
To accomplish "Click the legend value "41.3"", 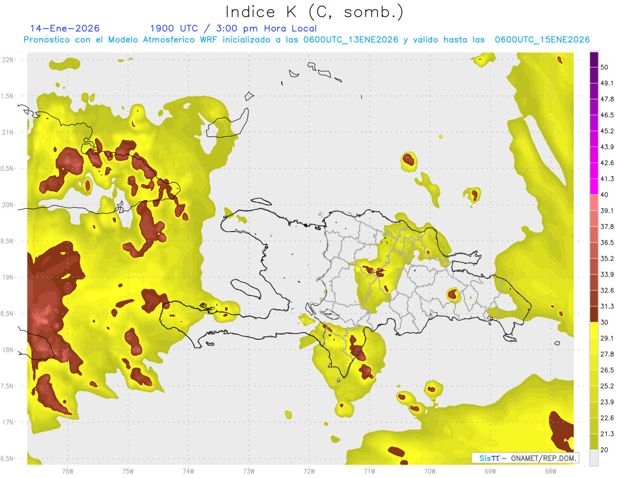I will coord(607,179).
